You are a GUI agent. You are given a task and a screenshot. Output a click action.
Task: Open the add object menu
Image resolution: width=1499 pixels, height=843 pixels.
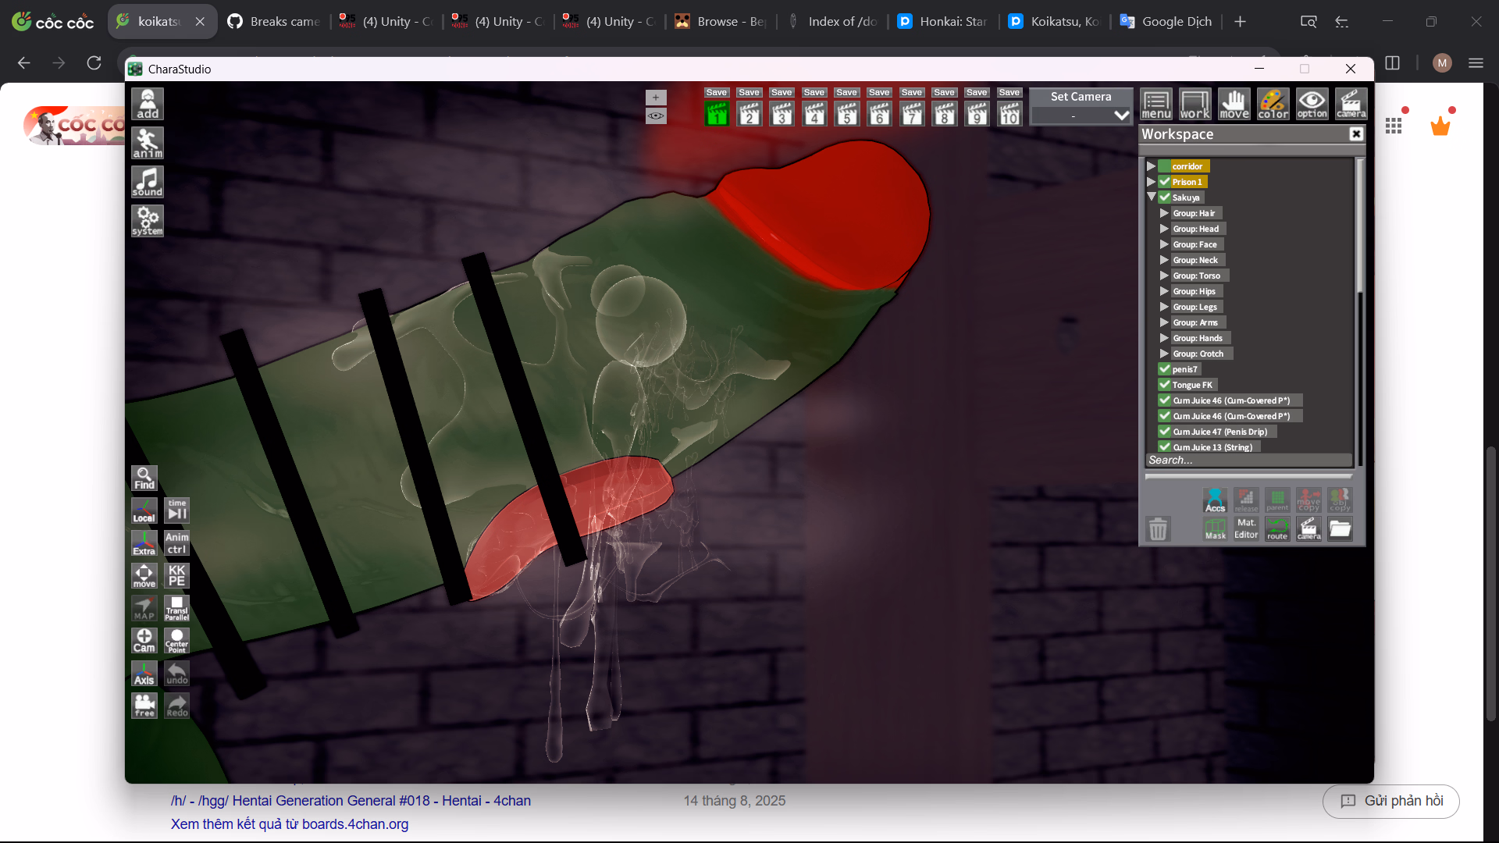point(147,104)
